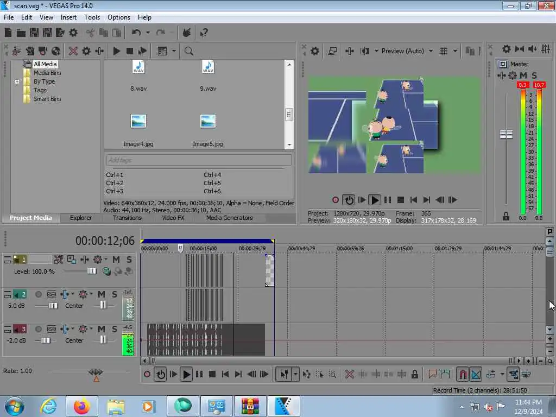Create a new project from toolbar
This screenshot has height=417, width=556.
click(8, 33)
